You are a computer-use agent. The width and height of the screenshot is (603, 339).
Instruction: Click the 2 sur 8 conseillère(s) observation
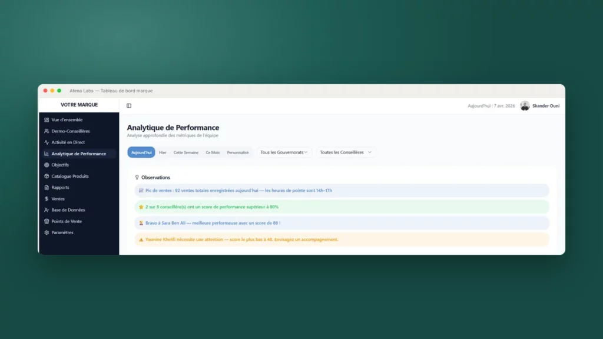(x=212, y=207)
